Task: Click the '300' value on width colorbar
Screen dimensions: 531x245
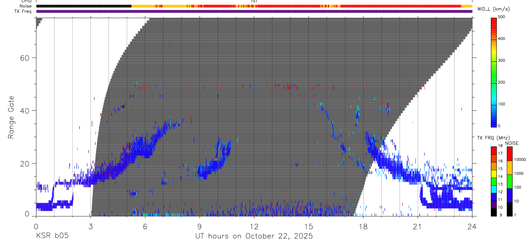Action: click(x=501, y=60)
